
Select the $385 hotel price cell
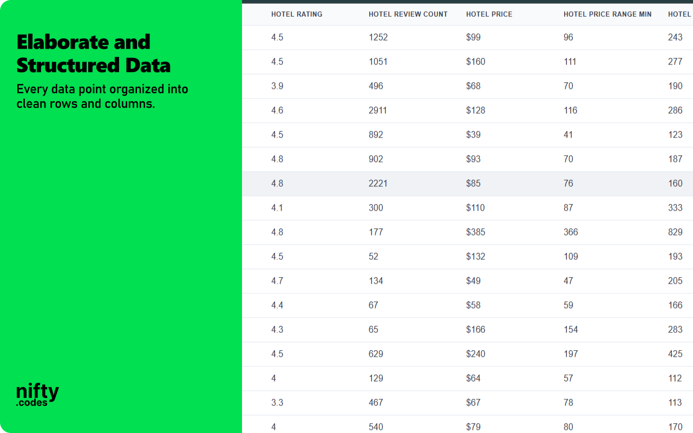point(475,232)
